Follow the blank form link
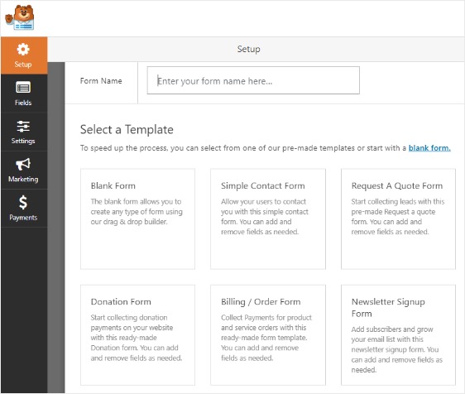 pos(429,147)
